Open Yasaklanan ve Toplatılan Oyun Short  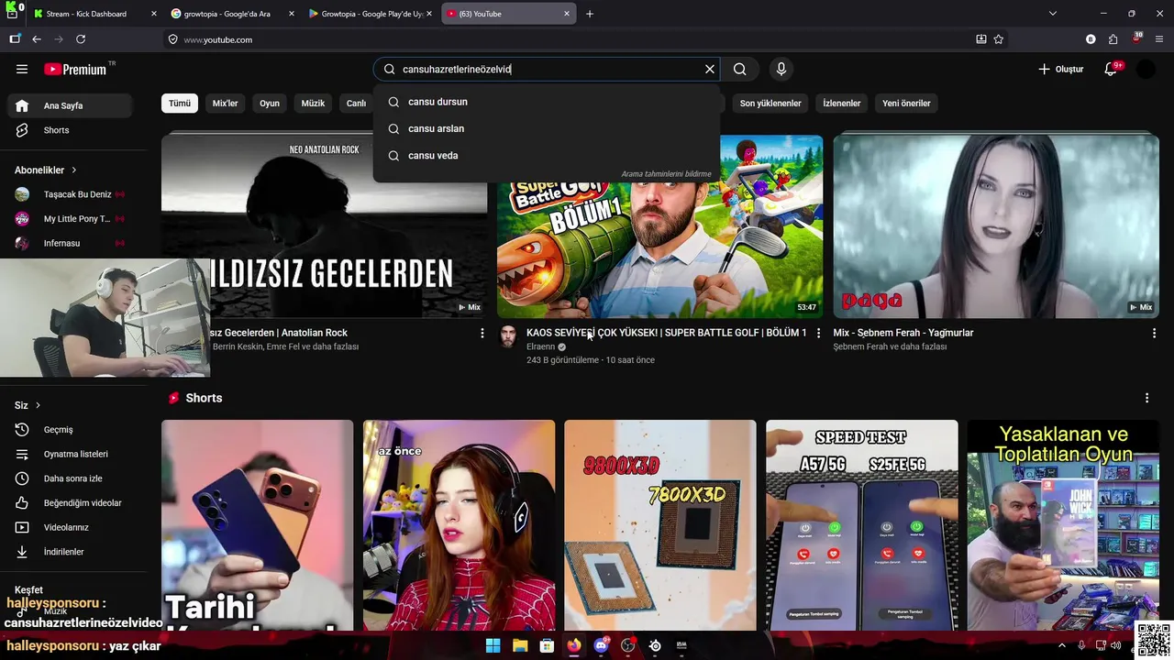(x=1063, y=525)
